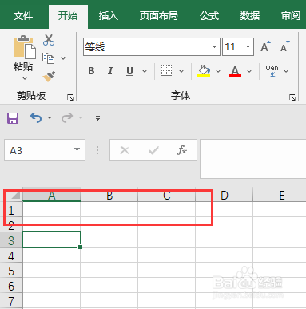Open the redo history dropdown
This screenshot has width=306, height=309.
coord(81,117)
